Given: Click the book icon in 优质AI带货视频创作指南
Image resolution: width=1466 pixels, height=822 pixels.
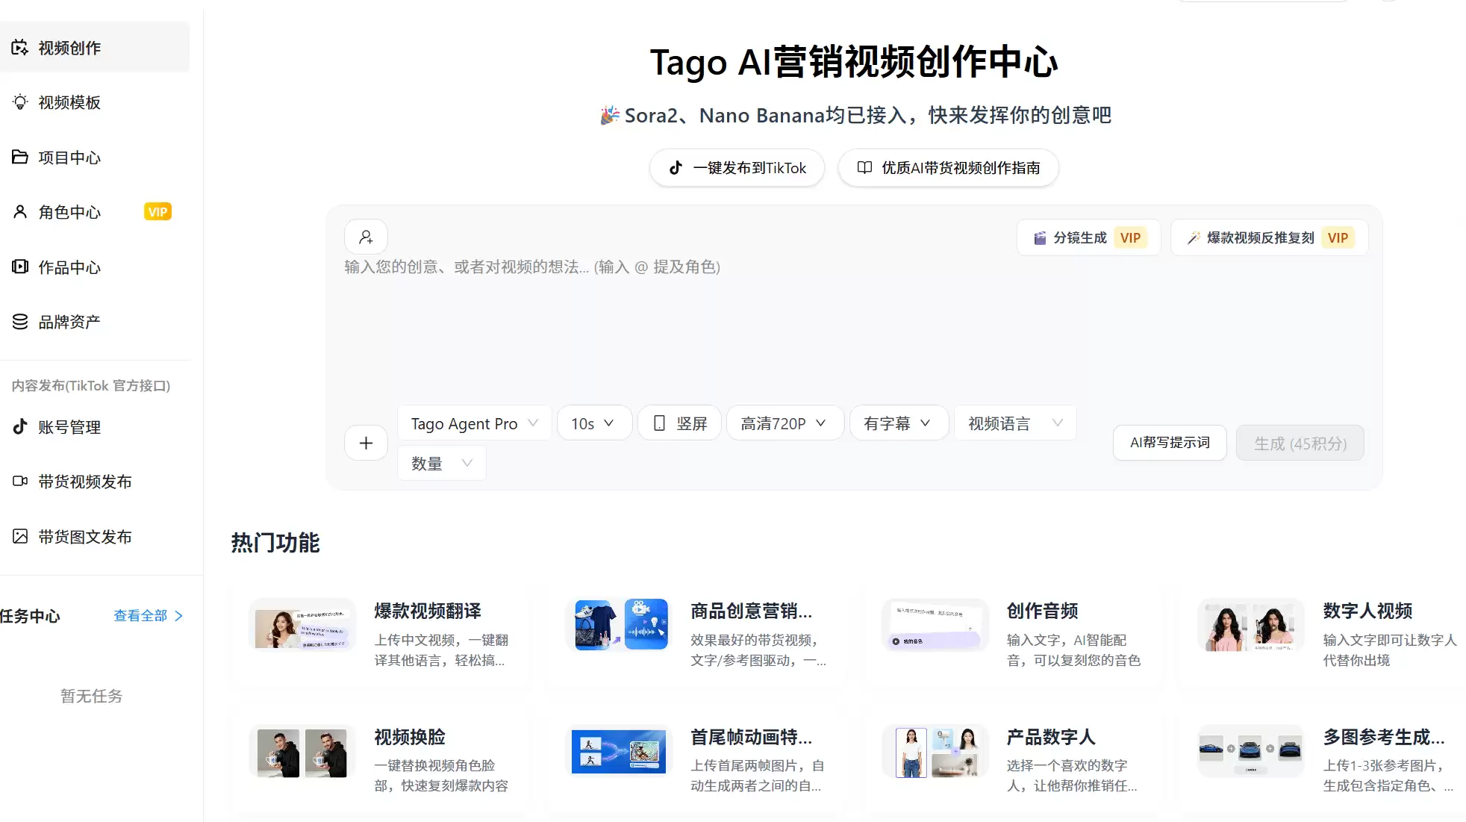Looking at the screenshot, I should click(864, 168).
